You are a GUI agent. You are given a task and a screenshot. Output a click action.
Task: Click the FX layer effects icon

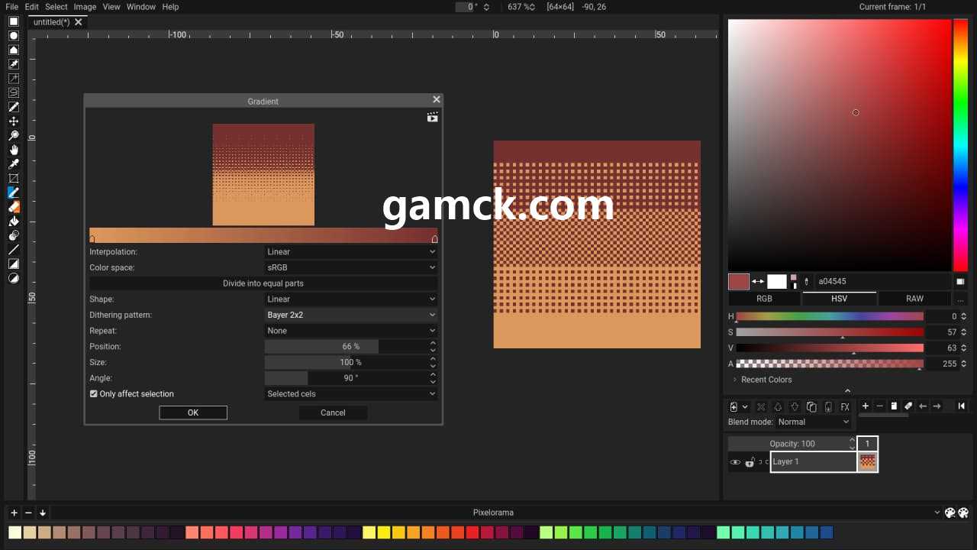tap(845, 407)
